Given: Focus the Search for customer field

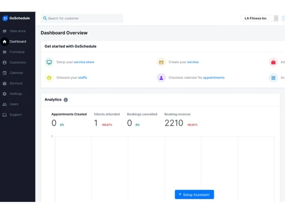Looking at the screenshot, I should click(x=82, y=18).
